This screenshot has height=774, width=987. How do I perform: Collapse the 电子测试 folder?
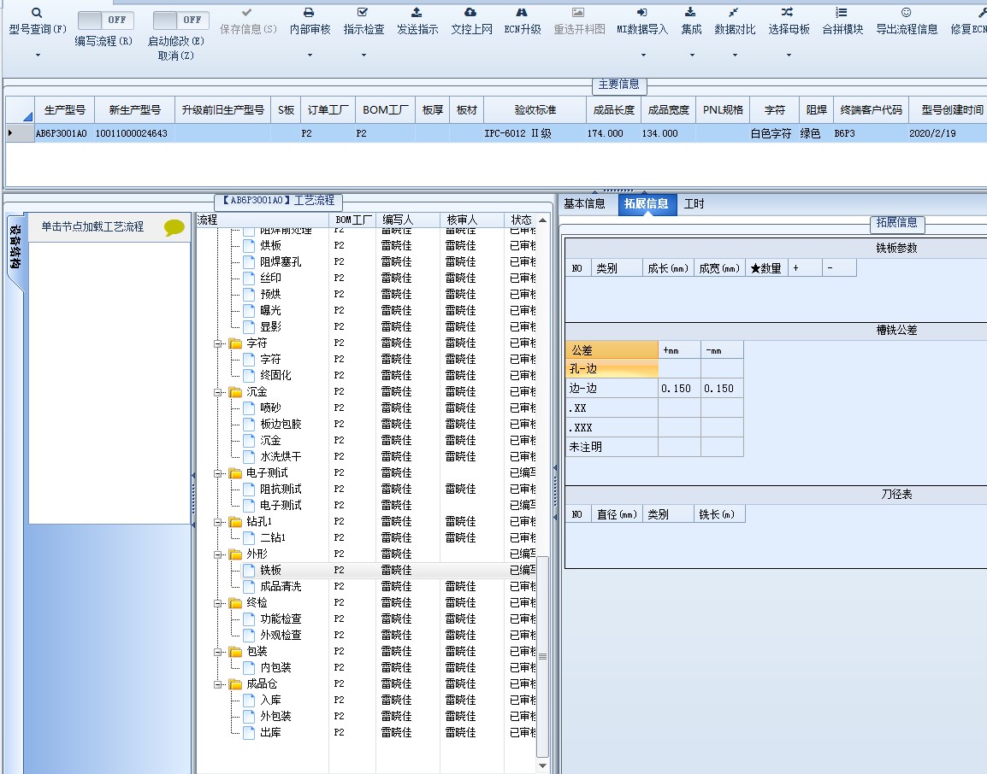coord(218,473)
